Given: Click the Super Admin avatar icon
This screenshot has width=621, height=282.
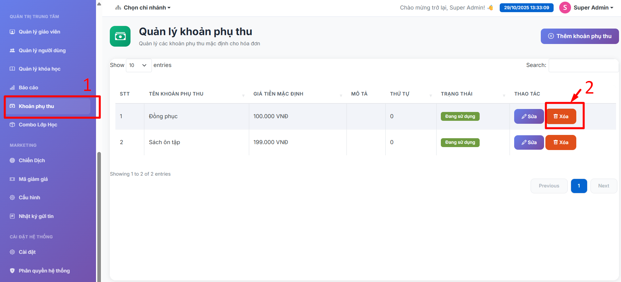Looking at the screenshot, I should [565, 8].
